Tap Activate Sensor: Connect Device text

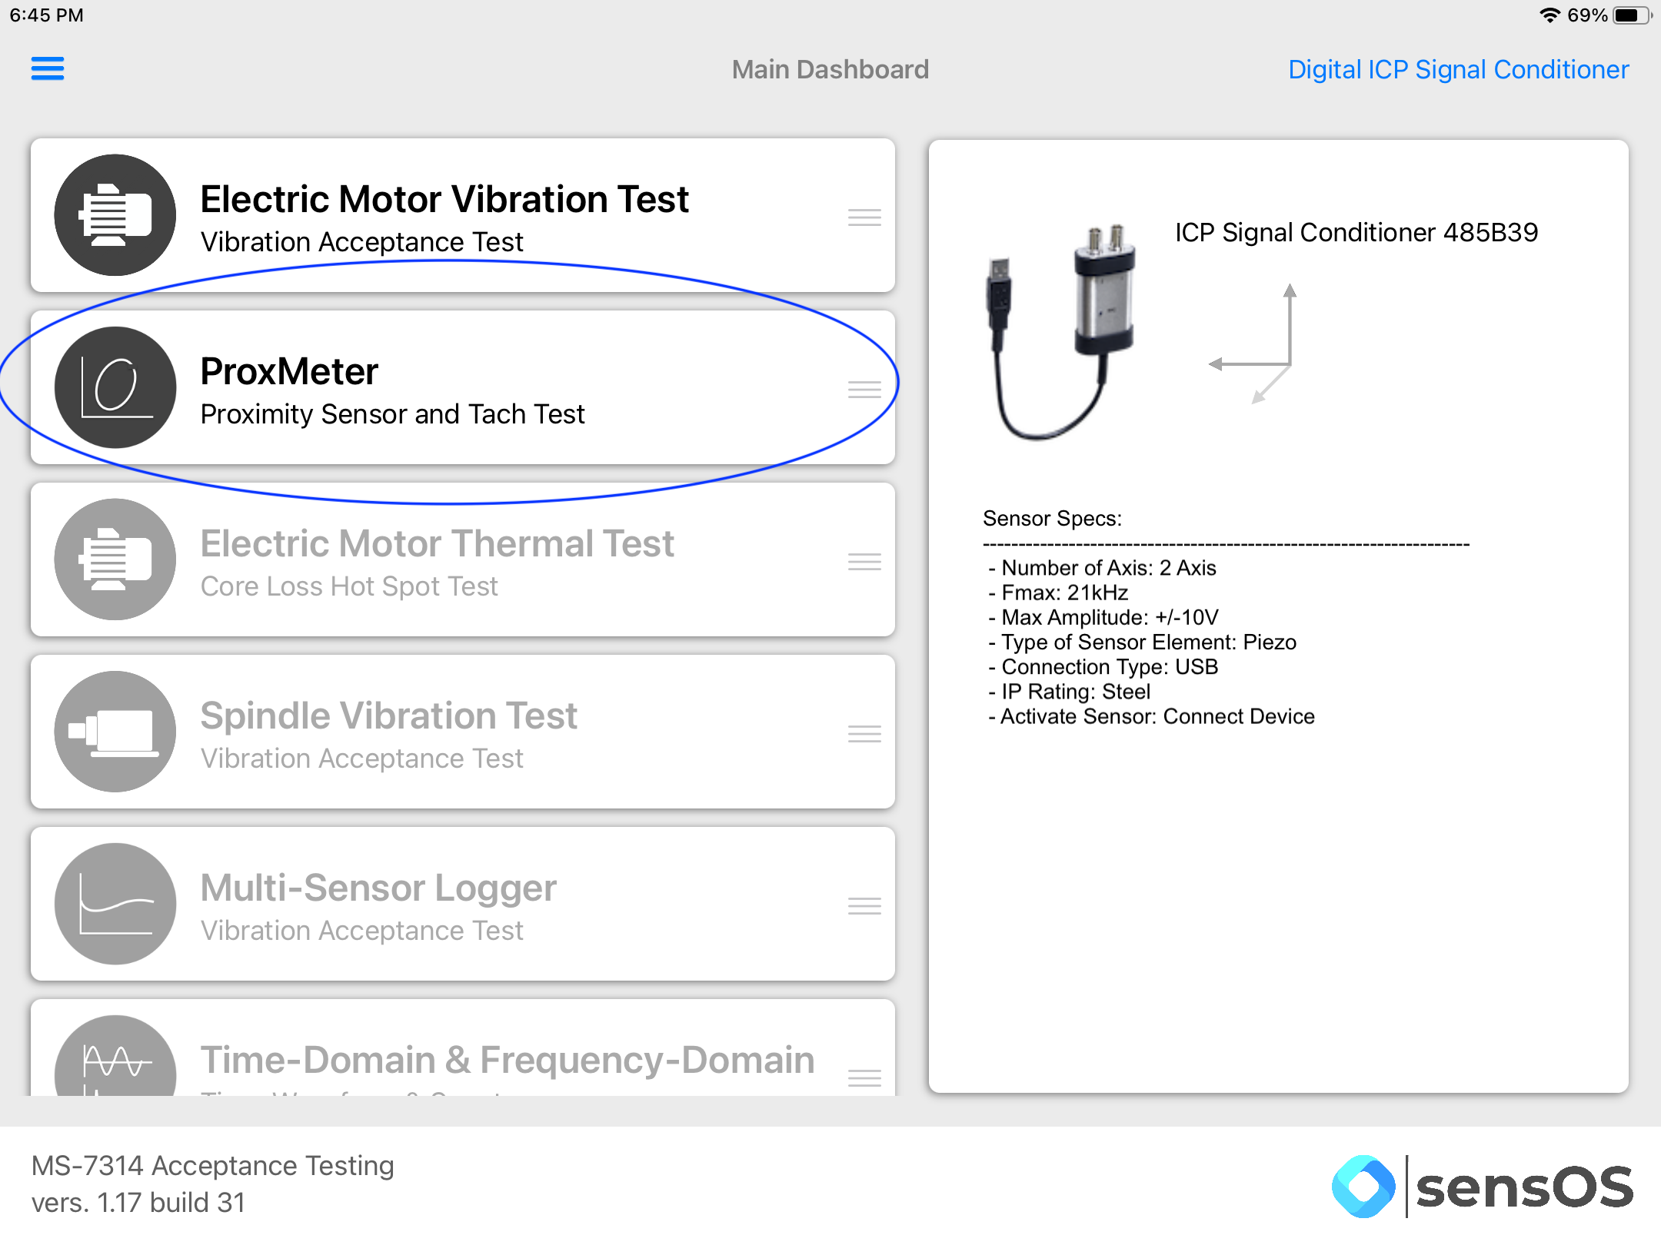tap(1152, 716)
